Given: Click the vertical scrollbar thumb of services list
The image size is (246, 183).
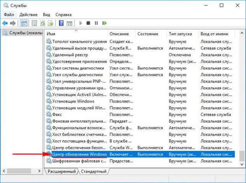Looking at the screenshot, I should pos(242,156).
